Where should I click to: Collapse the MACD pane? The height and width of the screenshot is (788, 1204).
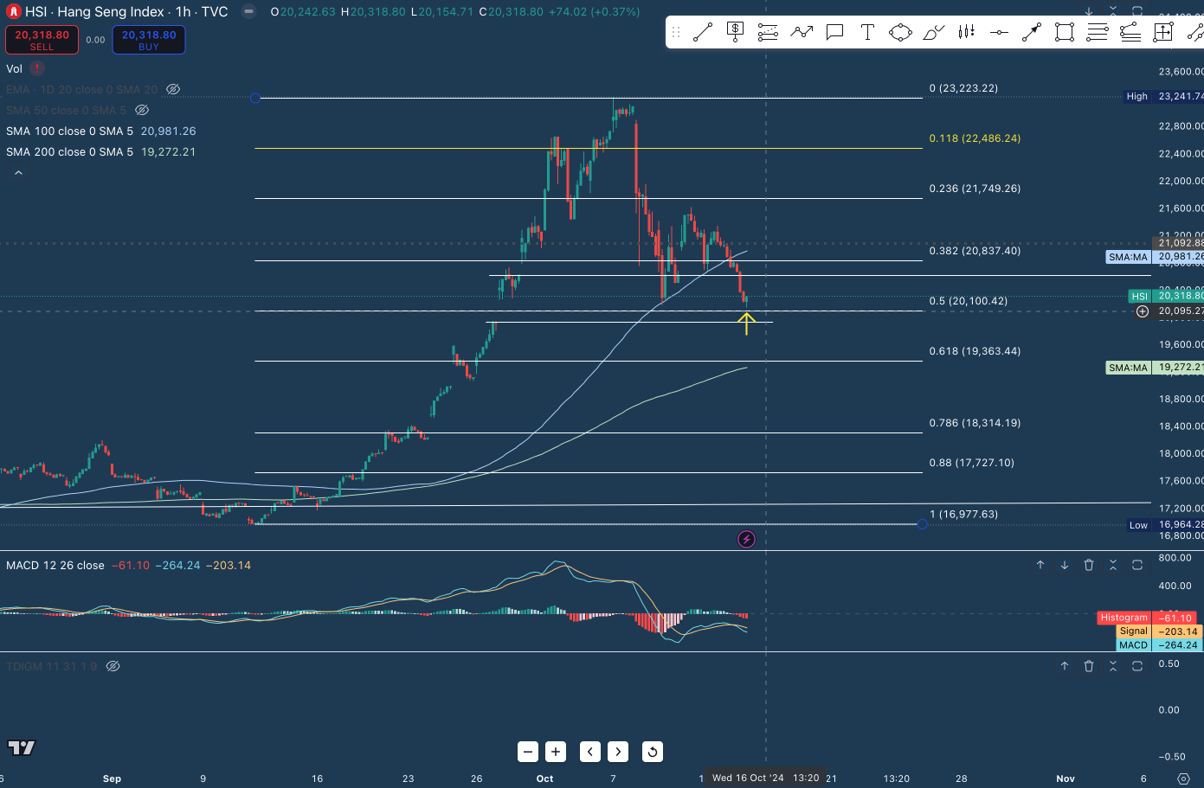pyautogui.click(x=1113, y=565)
